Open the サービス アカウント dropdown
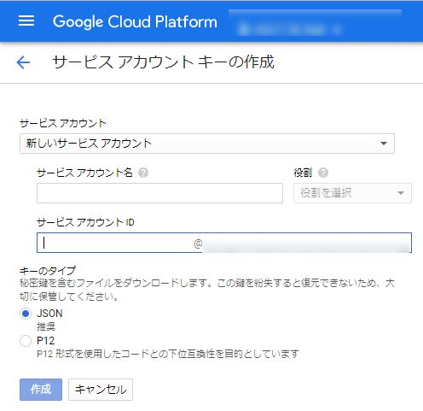Viewport: 423px width, 411px height. pos(207,144)
